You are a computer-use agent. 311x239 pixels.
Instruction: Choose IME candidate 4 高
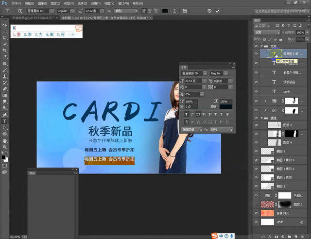click(x=50, y=34)
